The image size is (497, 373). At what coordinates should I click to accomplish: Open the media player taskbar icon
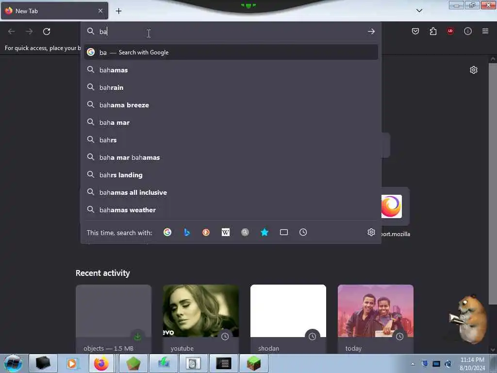tap(72, 363)
